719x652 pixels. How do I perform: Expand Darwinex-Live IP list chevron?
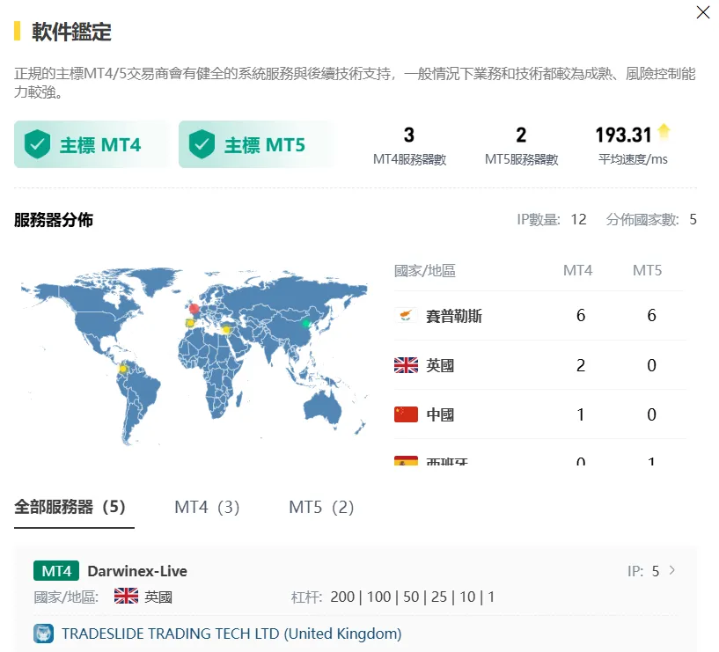pos(671,570)
